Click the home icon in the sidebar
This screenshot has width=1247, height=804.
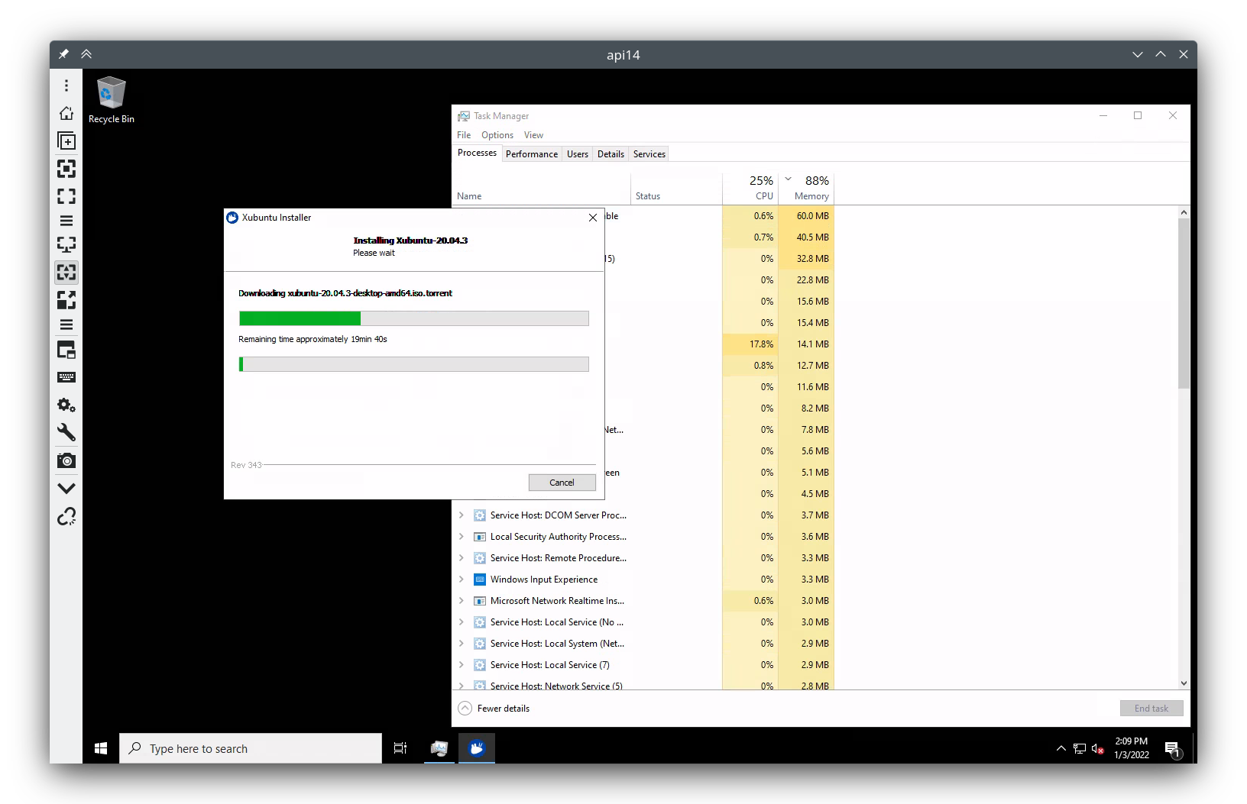pyautogui.click(x=66, y=113)
